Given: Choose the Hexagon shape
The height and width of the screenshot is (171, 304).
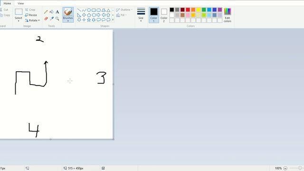Looking at the screenshot, I should [94, 15].
